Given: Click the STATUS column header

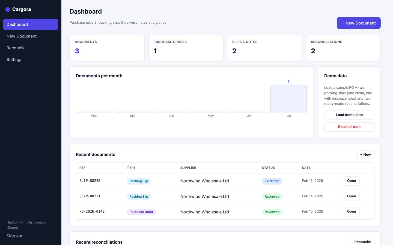Looking at the screenshot, I should tap(269, 168).
